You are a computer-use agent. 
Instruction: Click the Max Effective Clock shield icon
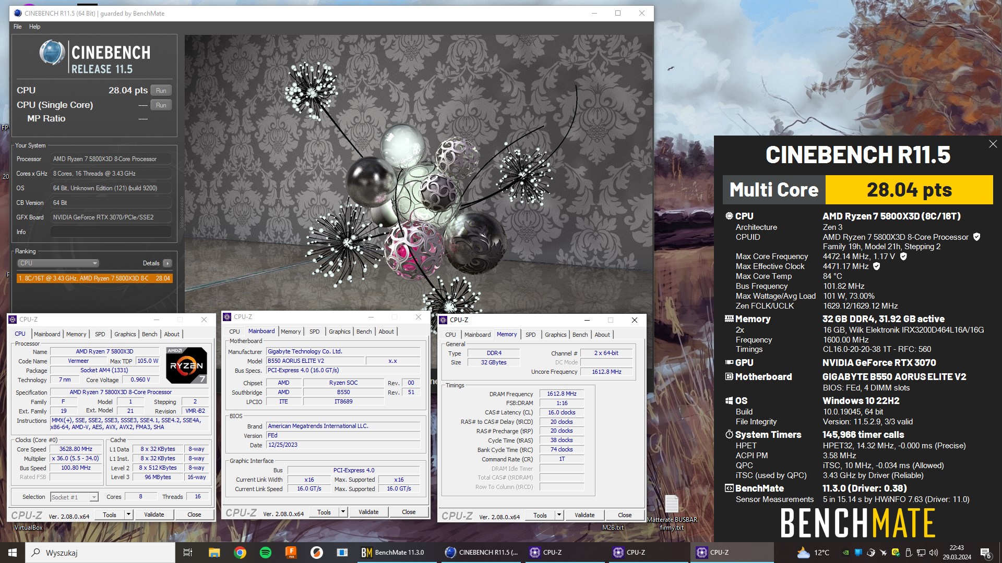tap(877, 266)
